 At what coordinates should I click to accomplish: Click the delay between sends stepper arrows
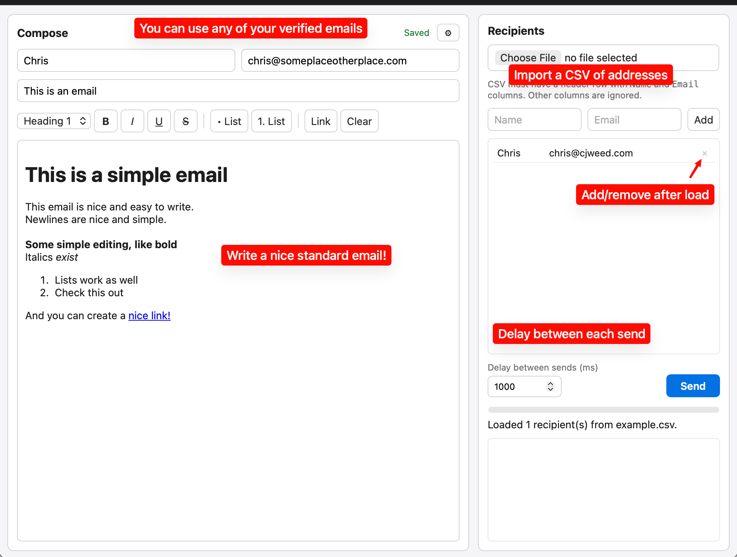click(551, 386)
